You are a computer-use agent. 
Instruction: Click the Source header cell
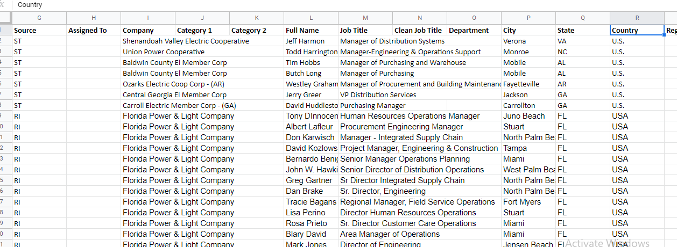[39, 30]
